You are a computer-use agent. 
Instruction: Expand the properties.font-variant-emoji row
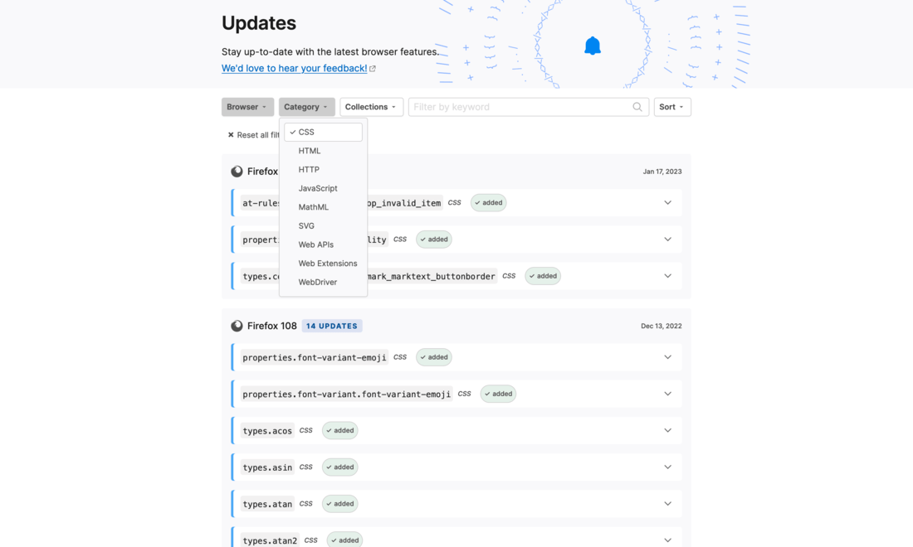(x=667, y=357)
